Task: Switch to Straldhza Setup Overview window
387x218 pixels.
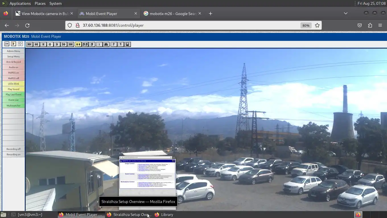Action: point(129,215)
